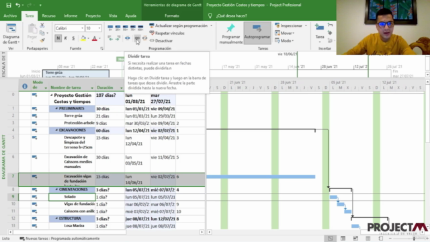Undo the last action in title bar

(x=18, y=5)
